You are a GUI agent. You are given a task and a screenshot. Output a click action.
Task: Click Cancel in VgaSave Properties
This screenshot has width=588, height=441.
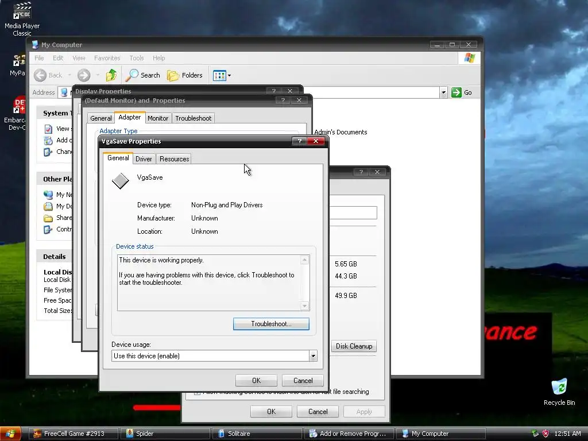tap(303, 381)
